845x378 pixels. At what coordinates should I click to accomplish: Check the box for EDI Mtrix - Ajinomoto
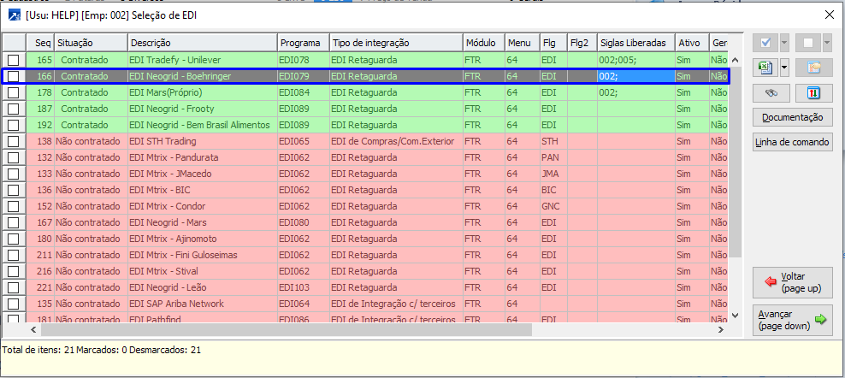(x=14, y=239)
